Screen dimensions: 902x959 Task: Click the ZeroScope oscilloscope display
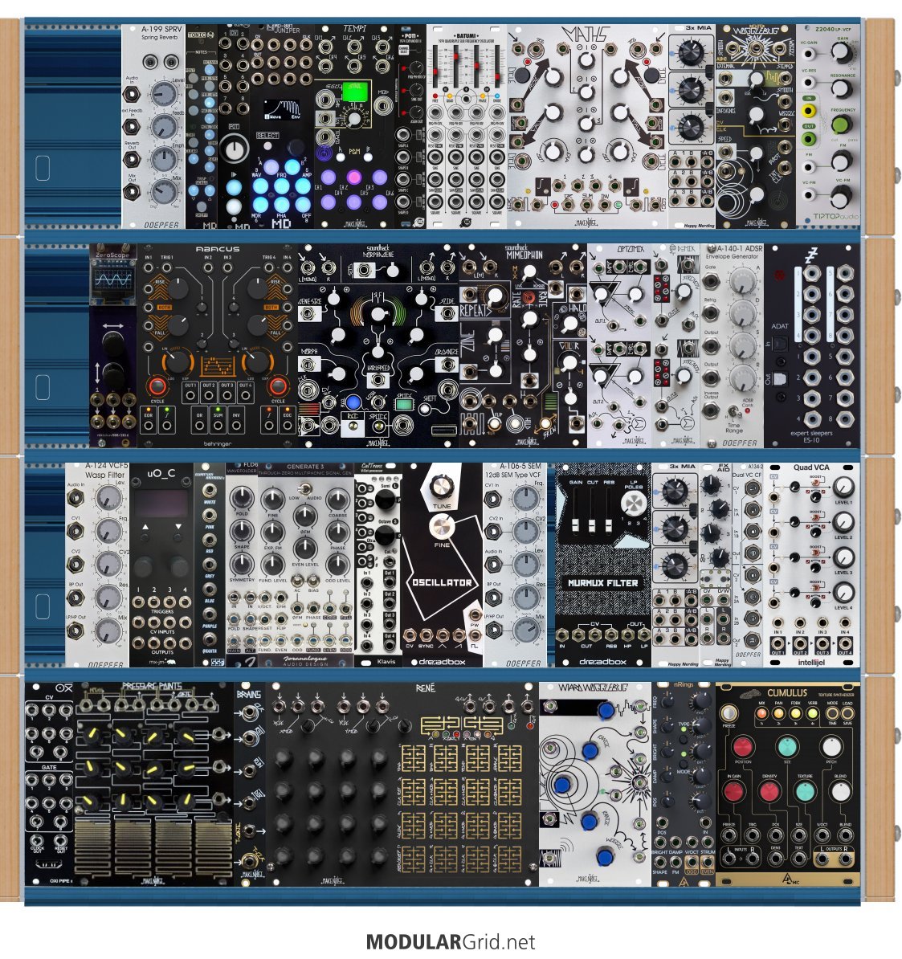point(113,280)
